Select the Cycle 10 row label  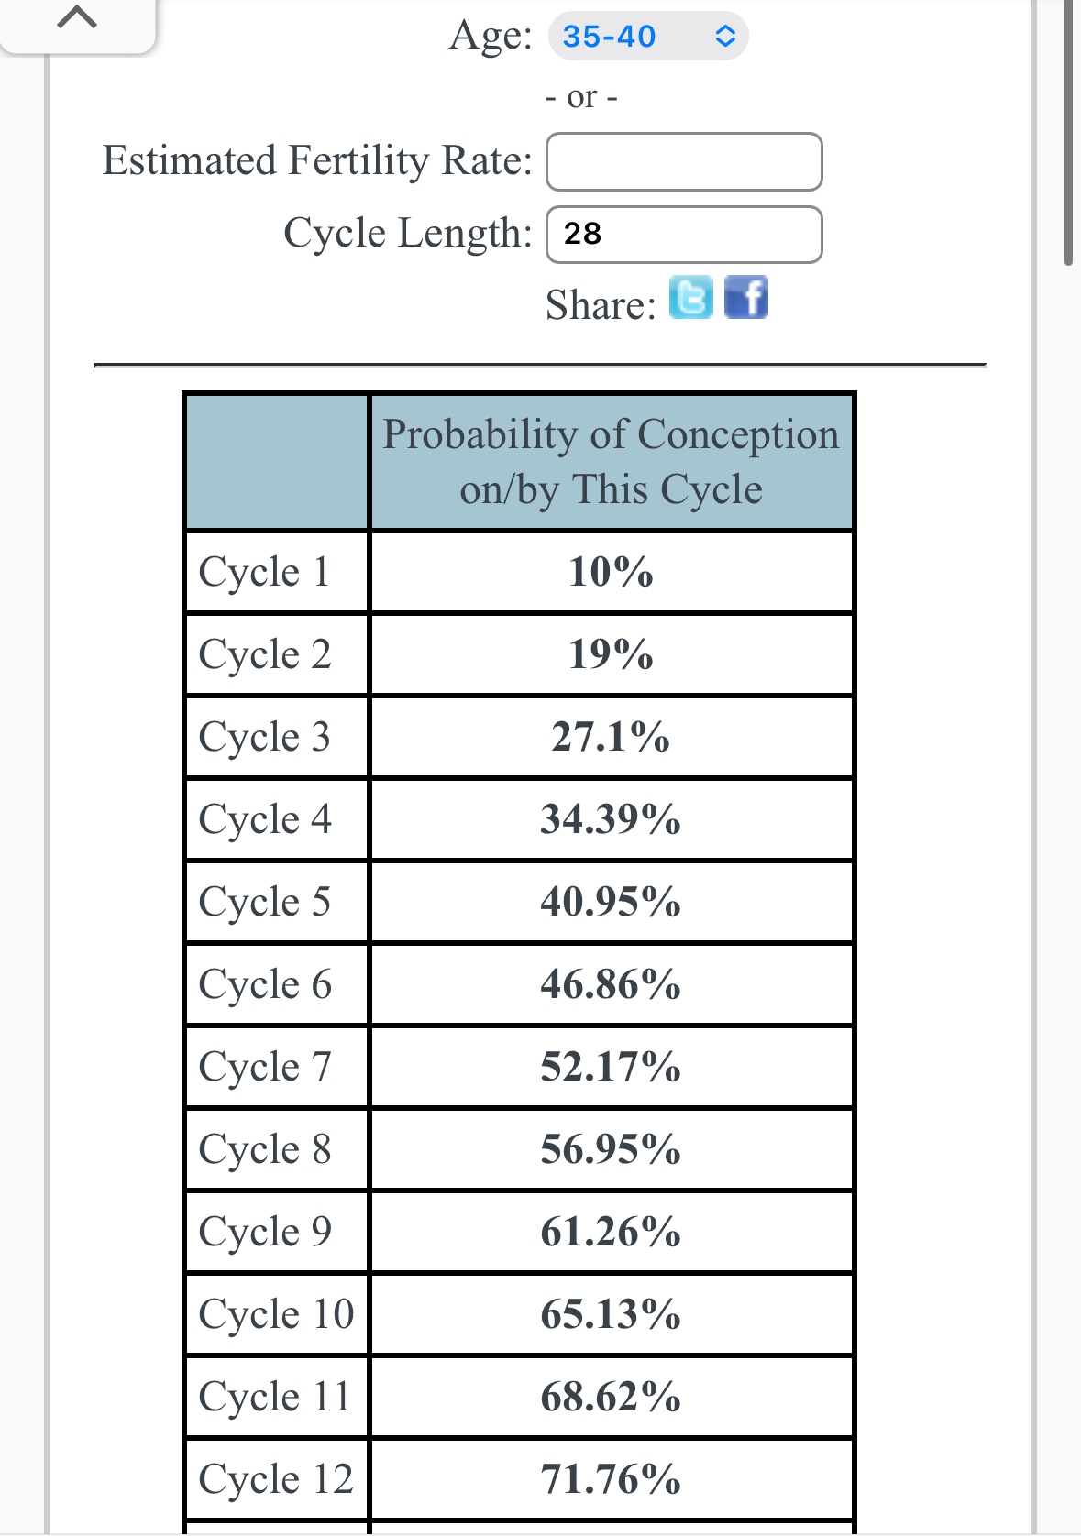276,1314
